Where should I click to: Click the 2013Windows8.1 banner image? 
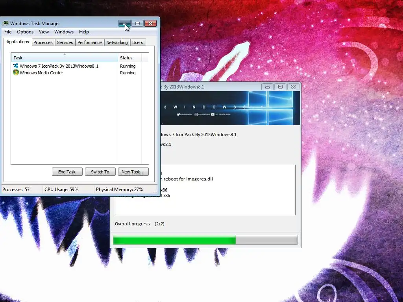click(230, 108)
